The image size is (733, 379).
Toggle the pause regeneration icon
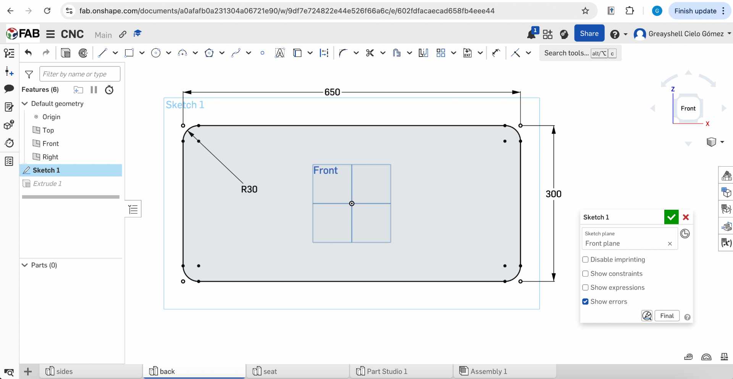pyautogui.click(x=94, y=90)
